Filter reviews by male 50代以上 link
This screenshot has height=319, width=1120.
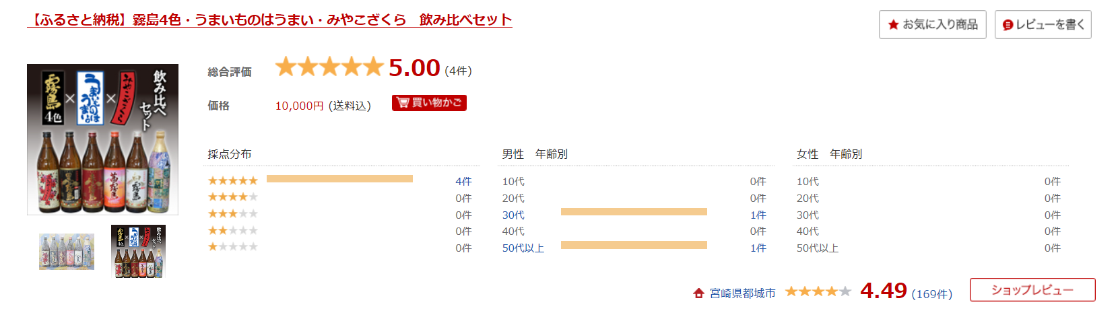(523, 248)
